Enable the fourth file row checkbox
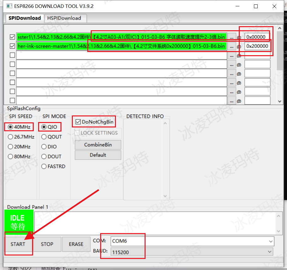The height and width of the screenshot is (270, 287). 12,64
